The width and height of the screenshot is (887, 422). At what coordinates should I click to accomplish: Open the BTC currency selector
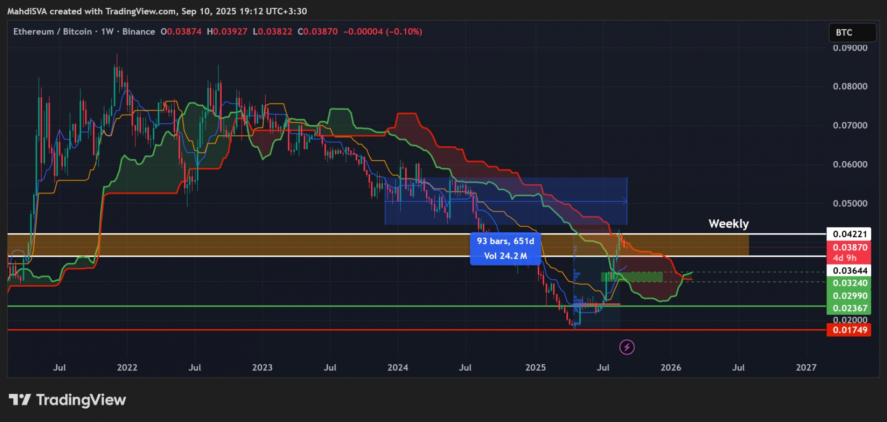pyautogui.click(x=852, y=33)
